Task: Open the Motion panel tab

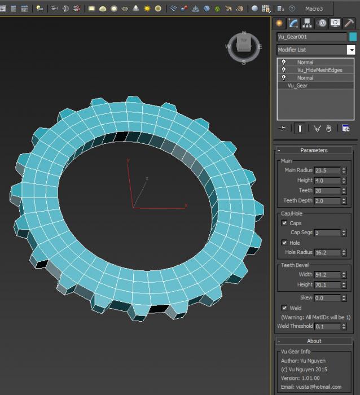Action: (322, 23)
